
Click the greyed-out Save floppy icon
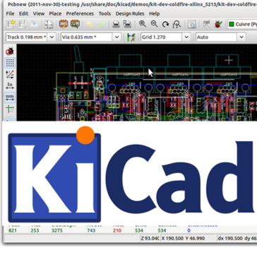pyautogui.click(x=22, y=24)
